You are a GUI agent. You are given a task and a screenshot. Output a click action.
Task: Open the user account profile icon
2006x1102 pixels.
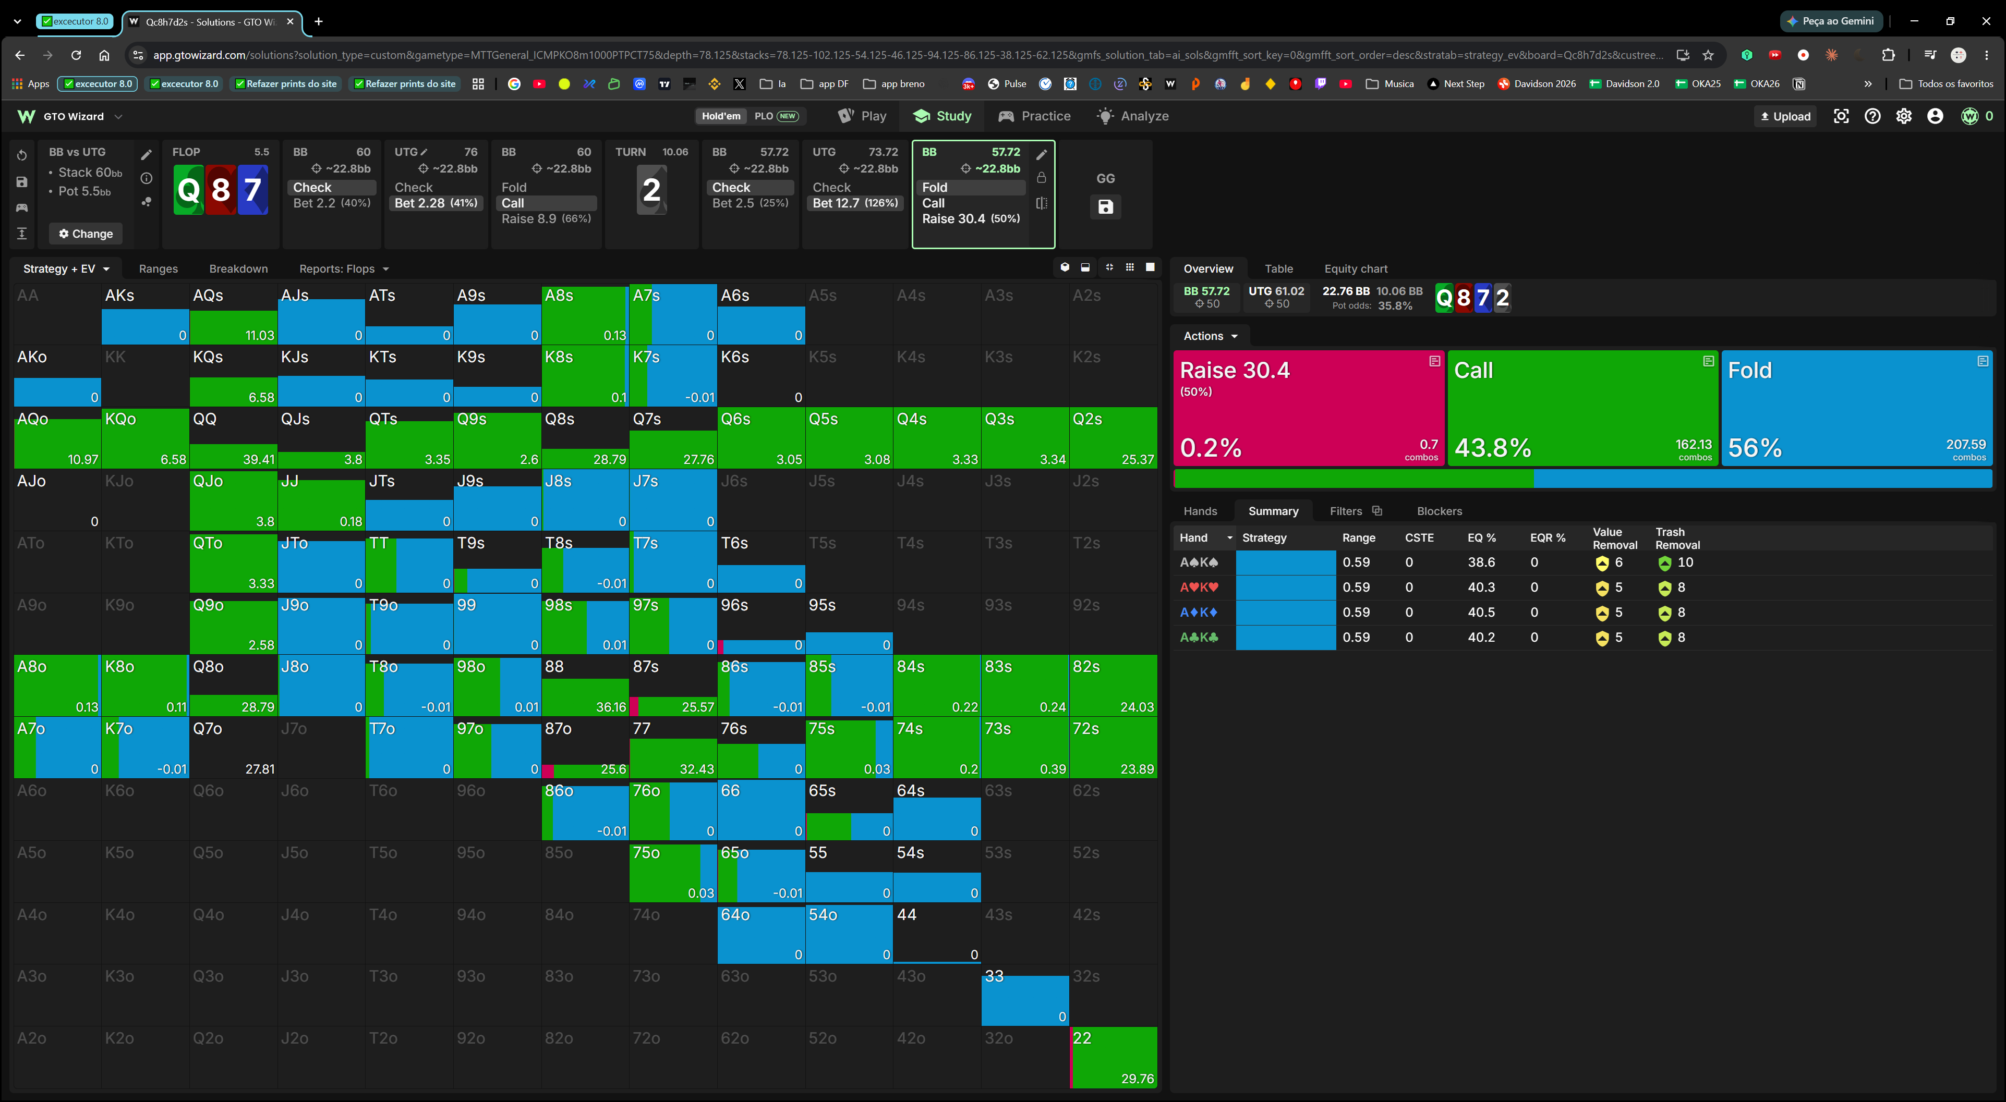pyautogui.click(x=1935, y=116)
